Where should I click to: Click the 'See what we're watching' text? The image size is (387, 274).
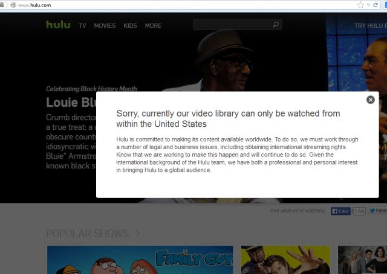pyautogui.click(x=298, y=211)
